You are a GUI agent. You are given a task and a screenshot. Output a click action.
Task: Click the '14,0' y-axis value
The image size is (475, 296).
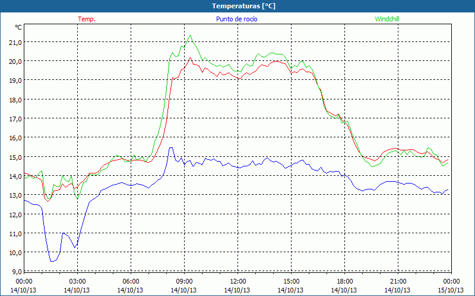click(15, 176)
